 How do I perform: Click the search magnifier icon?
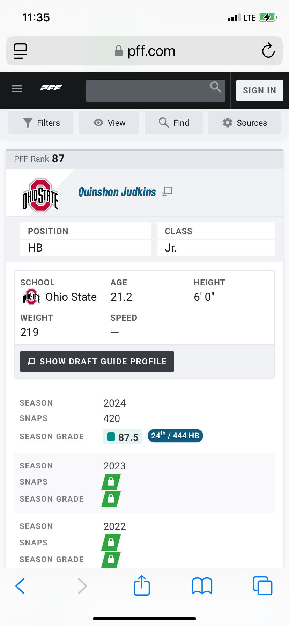[215, 87]
